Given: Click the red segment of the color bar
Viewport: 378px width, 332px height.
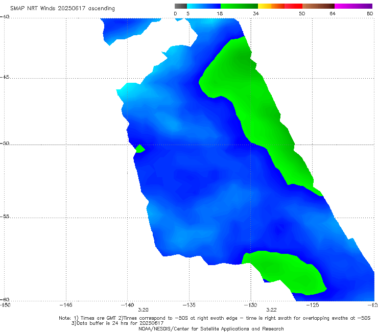Looking at the screenshot, I should (293, 6).
